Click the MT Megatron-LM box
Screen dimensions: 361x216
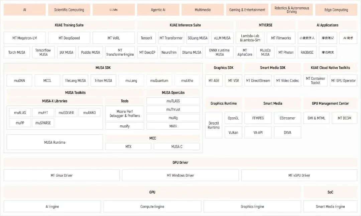(x=25, y=38)
